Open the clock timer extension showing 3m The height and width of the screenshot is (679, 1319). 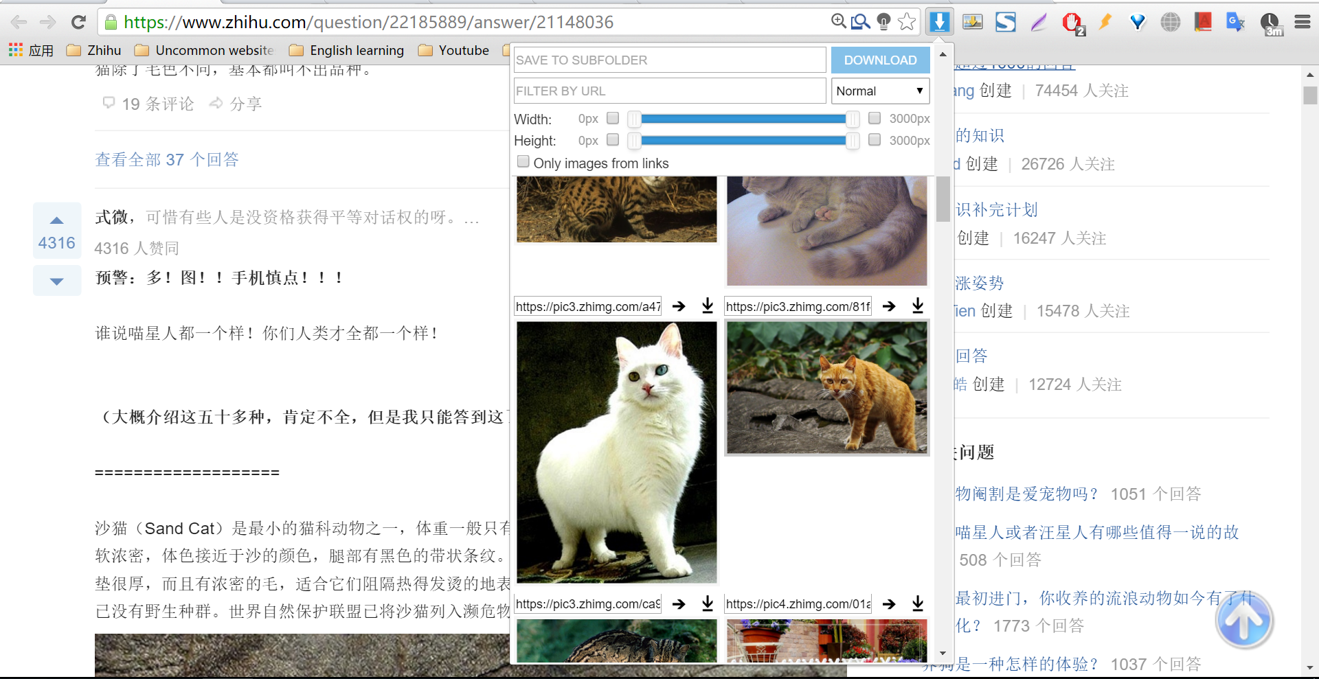point(1271,23)
